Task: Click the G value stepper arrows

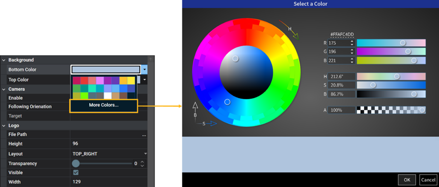Action: pos(352,52)
